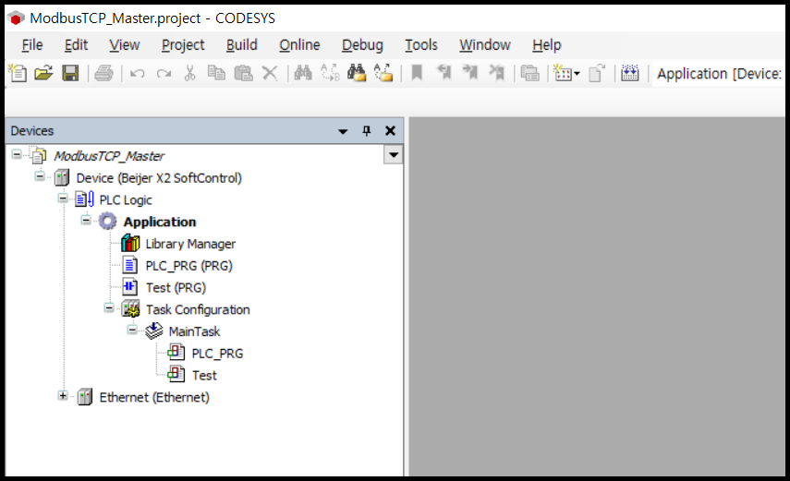Open the Help menu
This screenshot has height=481, width=790.
click(x=547, y=45)
